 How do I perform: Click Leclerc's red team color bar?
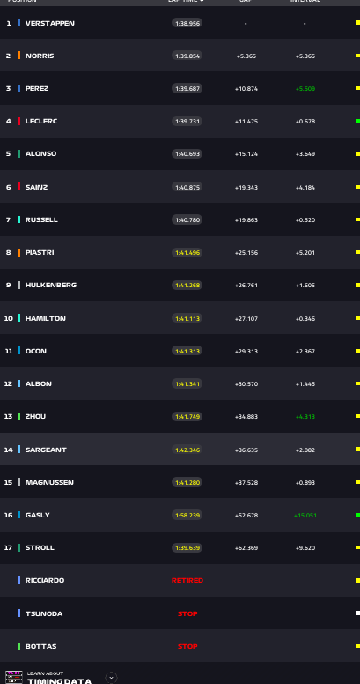coord(19,121)
